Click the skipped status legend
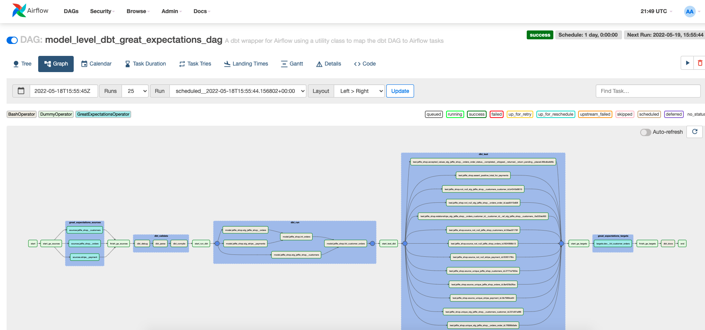Image resolution: width=705 pixels, height=330 pixels. (x=625, y=114)
